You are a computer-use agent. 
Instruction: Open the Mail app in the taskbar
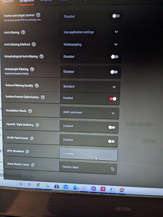point(66,187)
